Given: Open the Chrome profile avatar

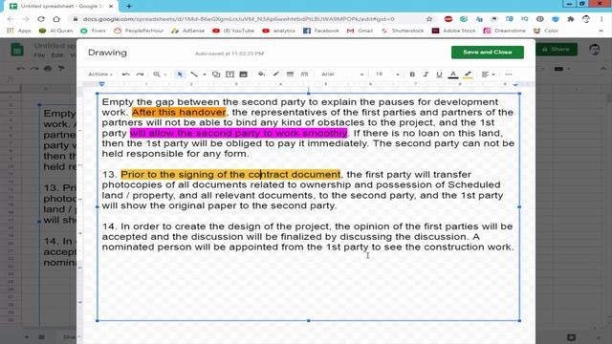Looking at the screenshot, I should click(586, 19).
